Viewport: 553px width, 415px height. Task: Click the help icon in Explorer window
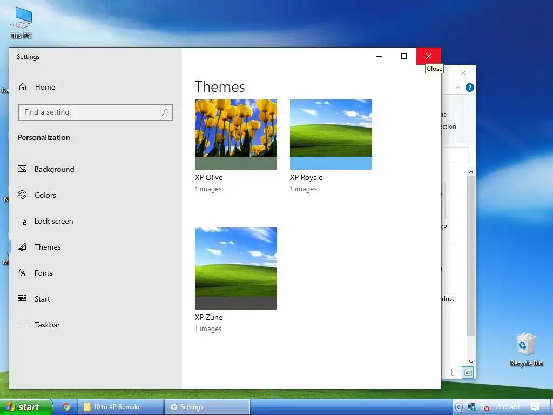tap(469, 88)
